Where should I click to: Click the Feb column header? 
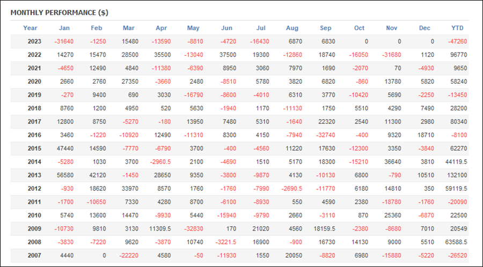pos(97,28)
